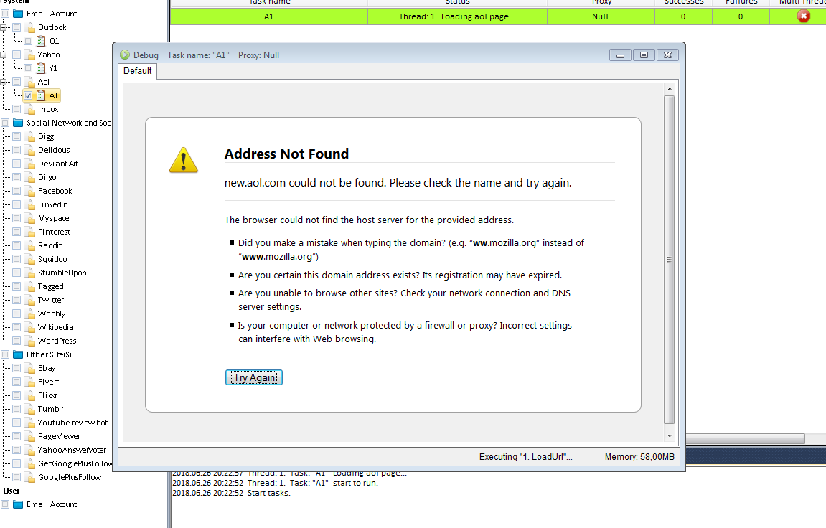Click the scrollbar down arrow in debug
Image resolution: width=826 pixels, height=528 pixels.
[669, 435]
